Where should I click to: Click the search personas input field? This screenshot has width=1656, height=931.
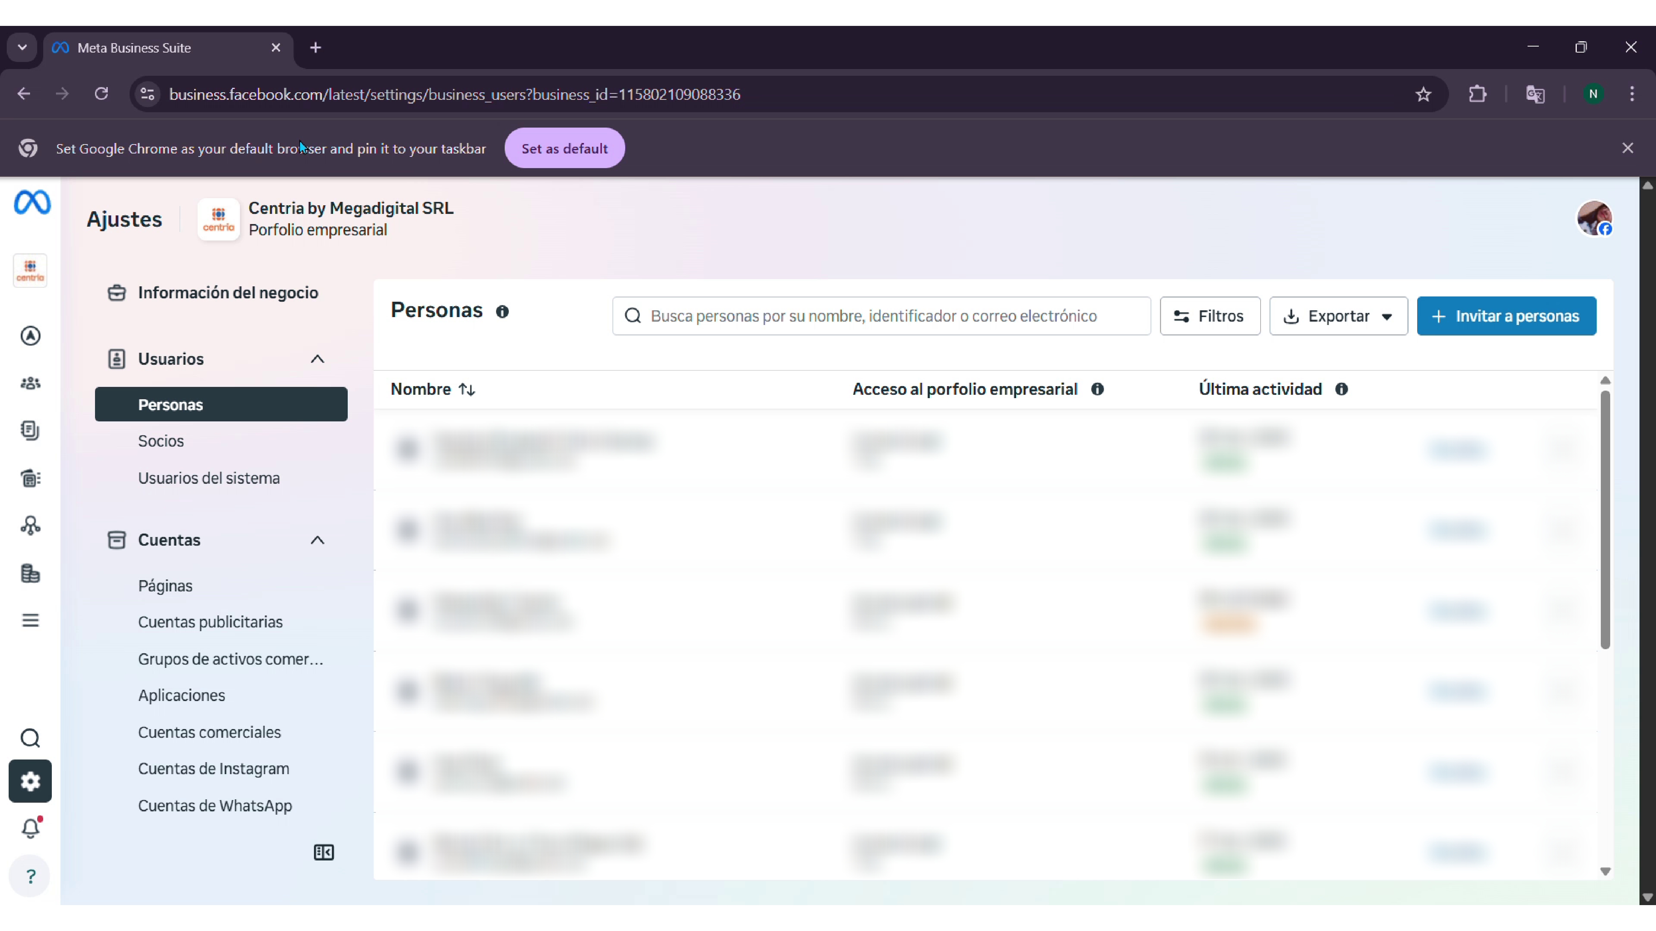point(881,316)
